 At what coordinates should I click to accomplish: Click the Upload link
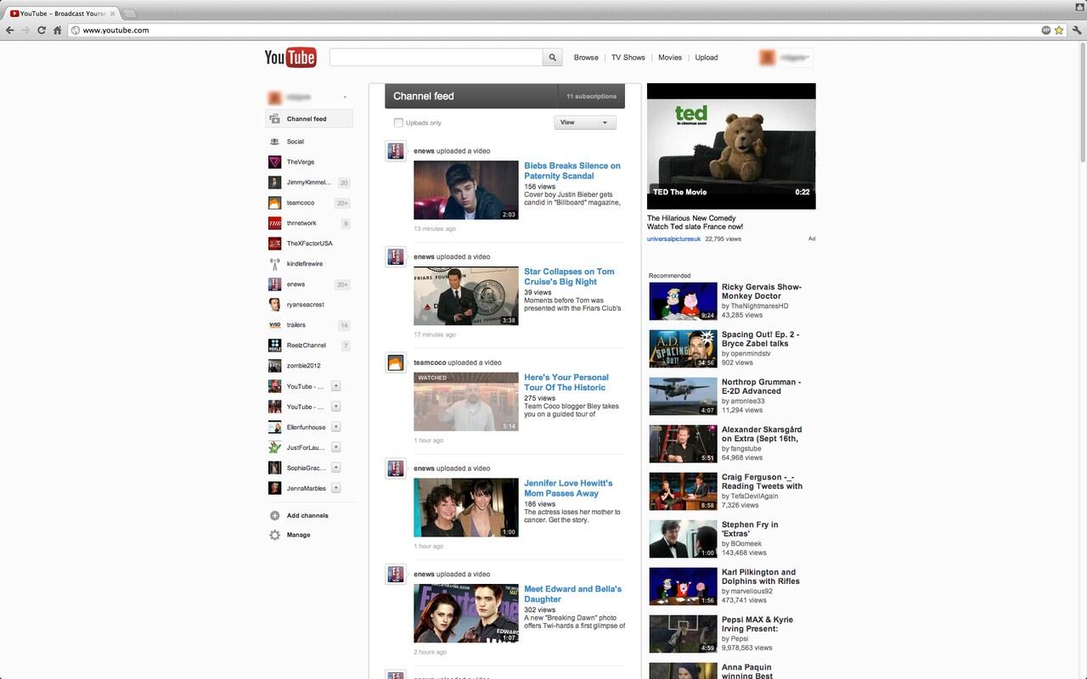click(706, 58)
